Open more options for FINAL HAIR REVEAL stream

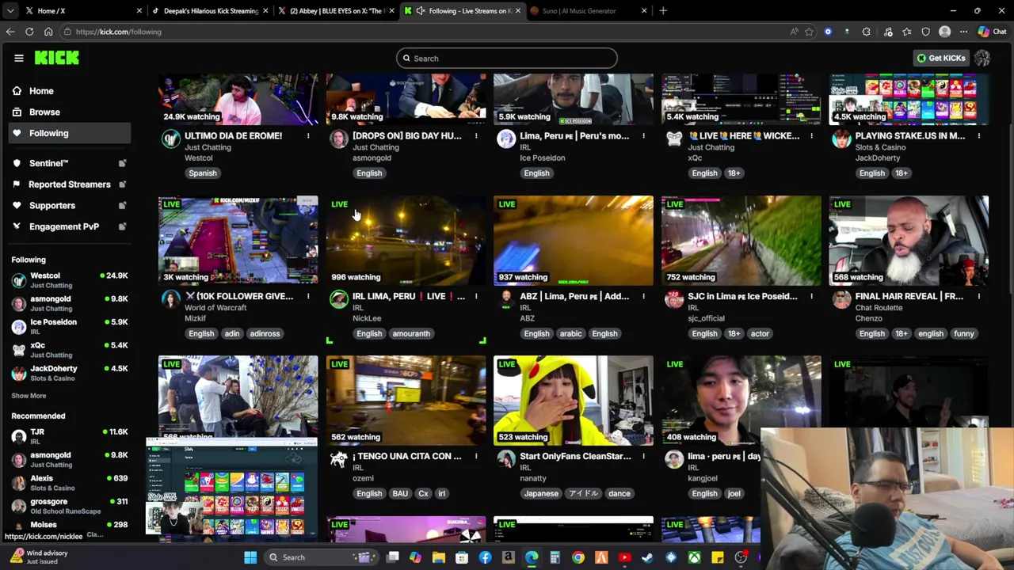tap(978, 296)
